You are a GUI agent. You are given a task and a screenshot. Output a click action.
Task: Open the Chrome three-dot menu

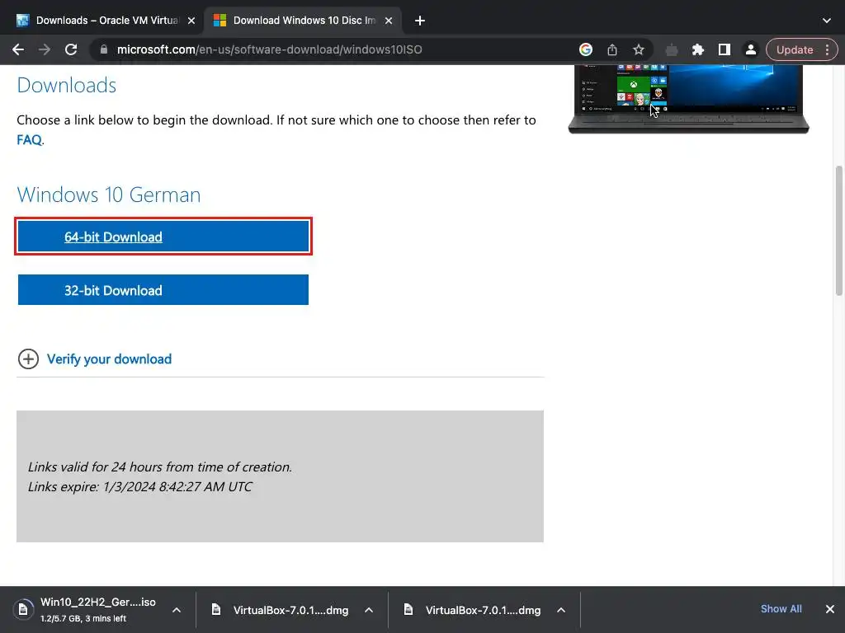pos(827,49)
